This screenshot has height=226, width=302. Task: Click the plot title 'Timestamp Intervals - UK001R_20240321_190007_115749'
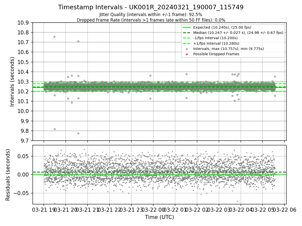151,7
